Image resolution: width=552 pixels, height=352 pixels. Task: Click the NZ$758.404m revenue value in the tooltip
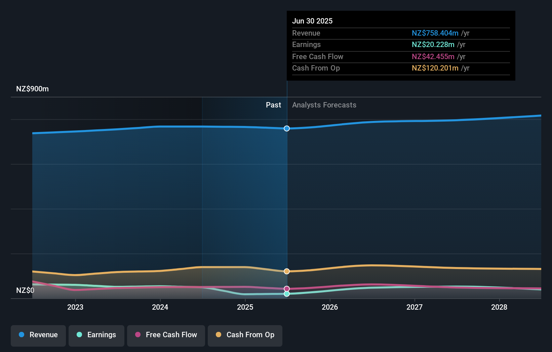pyautogui.click(x=435, y=33)
